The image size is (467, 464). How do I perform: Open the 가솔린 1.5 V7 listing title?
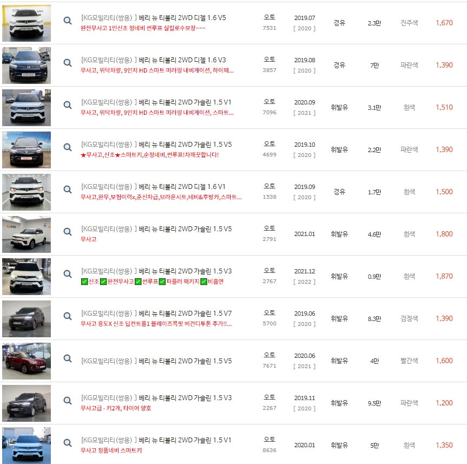pos(156,313)
